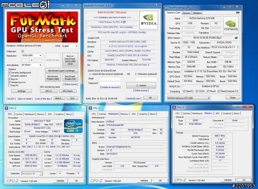Toggle the DirectCompute 5.0 checkbox
The image size is (258, 189).
click(218, 91)
